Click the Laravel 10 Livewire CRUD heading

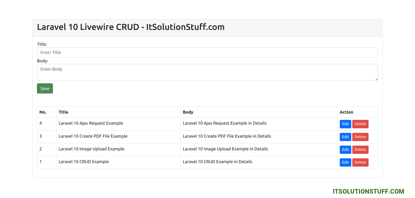(x=131, y=27)
